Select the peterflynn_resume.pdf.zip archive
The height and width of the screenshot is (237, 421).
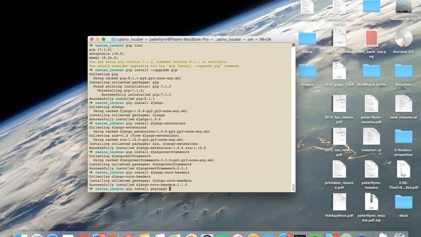pyautogui.click(x=371, y=202)
